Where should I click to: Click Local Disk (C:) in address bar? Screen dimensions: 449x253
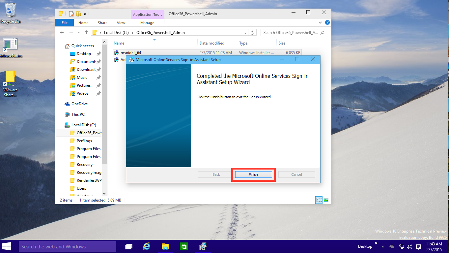(116, 33)
